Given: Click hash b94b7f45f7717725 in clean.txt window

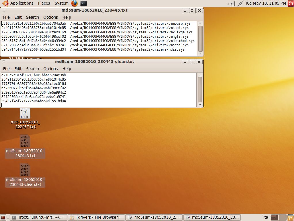Looking at the screenshot, I should 34,101.
